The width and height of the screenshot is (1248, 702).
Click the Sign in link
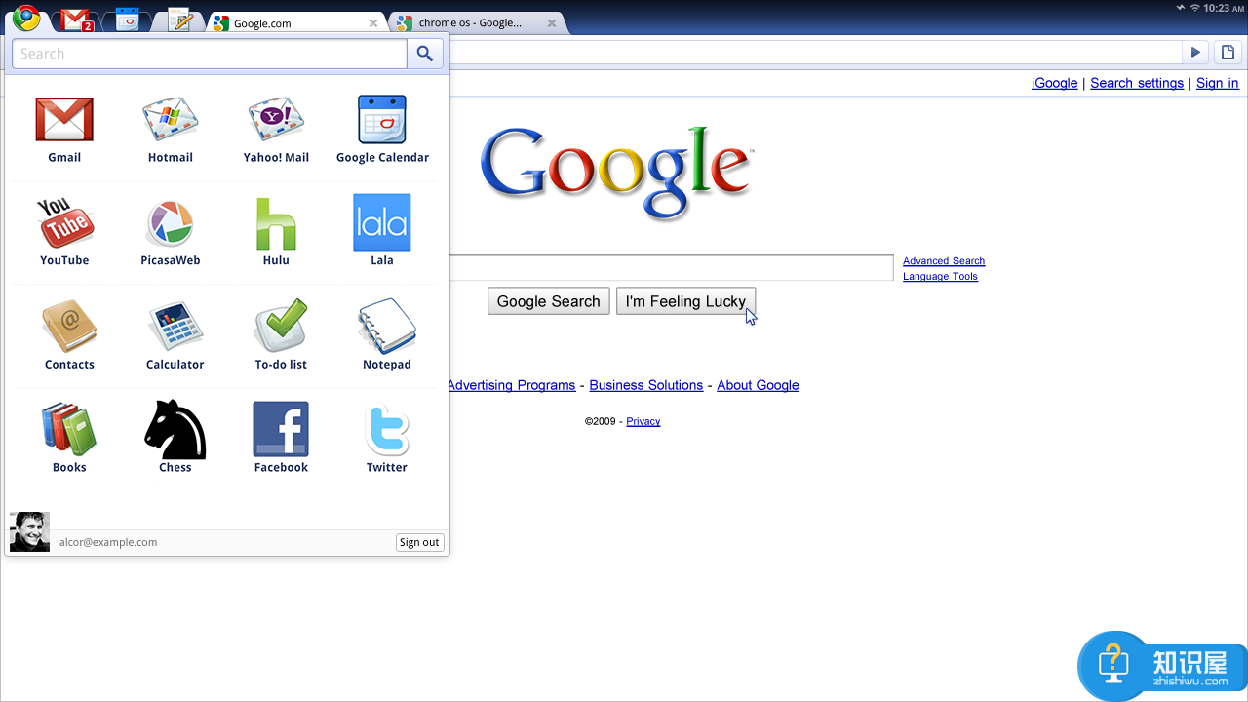pos(1218,83)
